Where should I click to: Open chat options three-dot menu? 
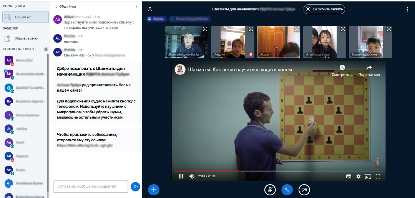(x=136, y=7)
